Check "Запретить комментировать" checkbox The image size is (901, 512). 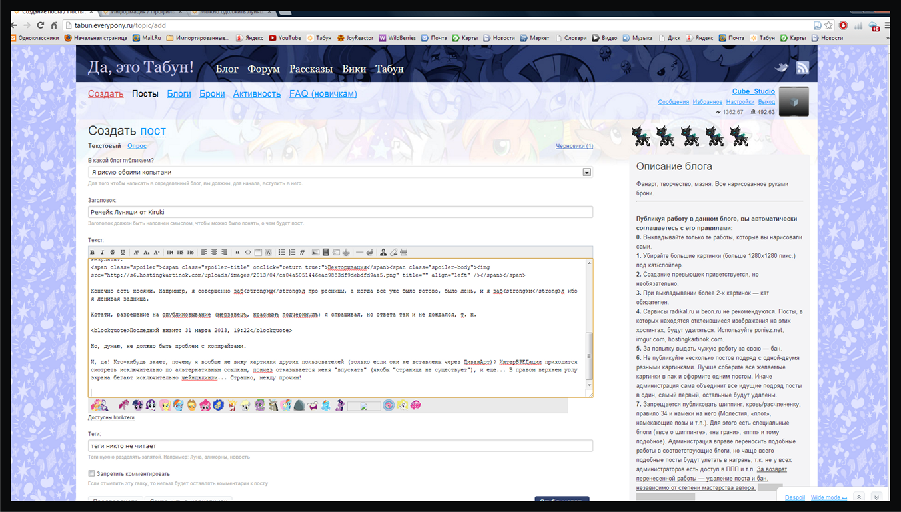tap(91, 473)
